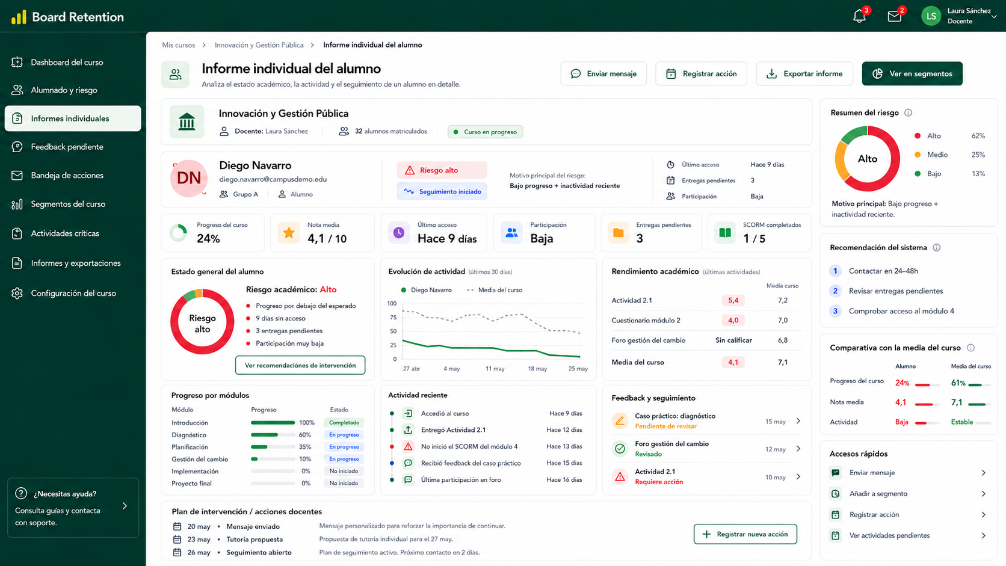Click the Entregas pendientes folder icon
Screen dimensions: 1006x566
point(618,233)
